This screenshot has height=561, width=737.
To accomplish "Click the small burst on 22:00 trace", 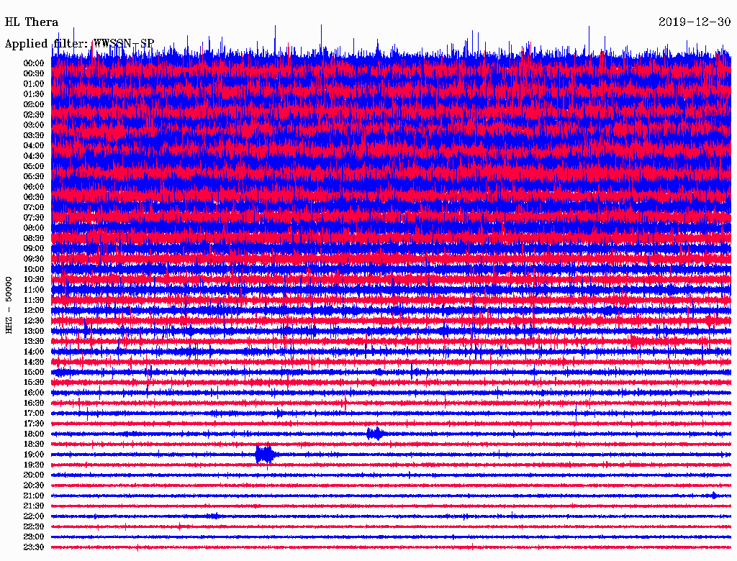I will click(x=213, y=516).
